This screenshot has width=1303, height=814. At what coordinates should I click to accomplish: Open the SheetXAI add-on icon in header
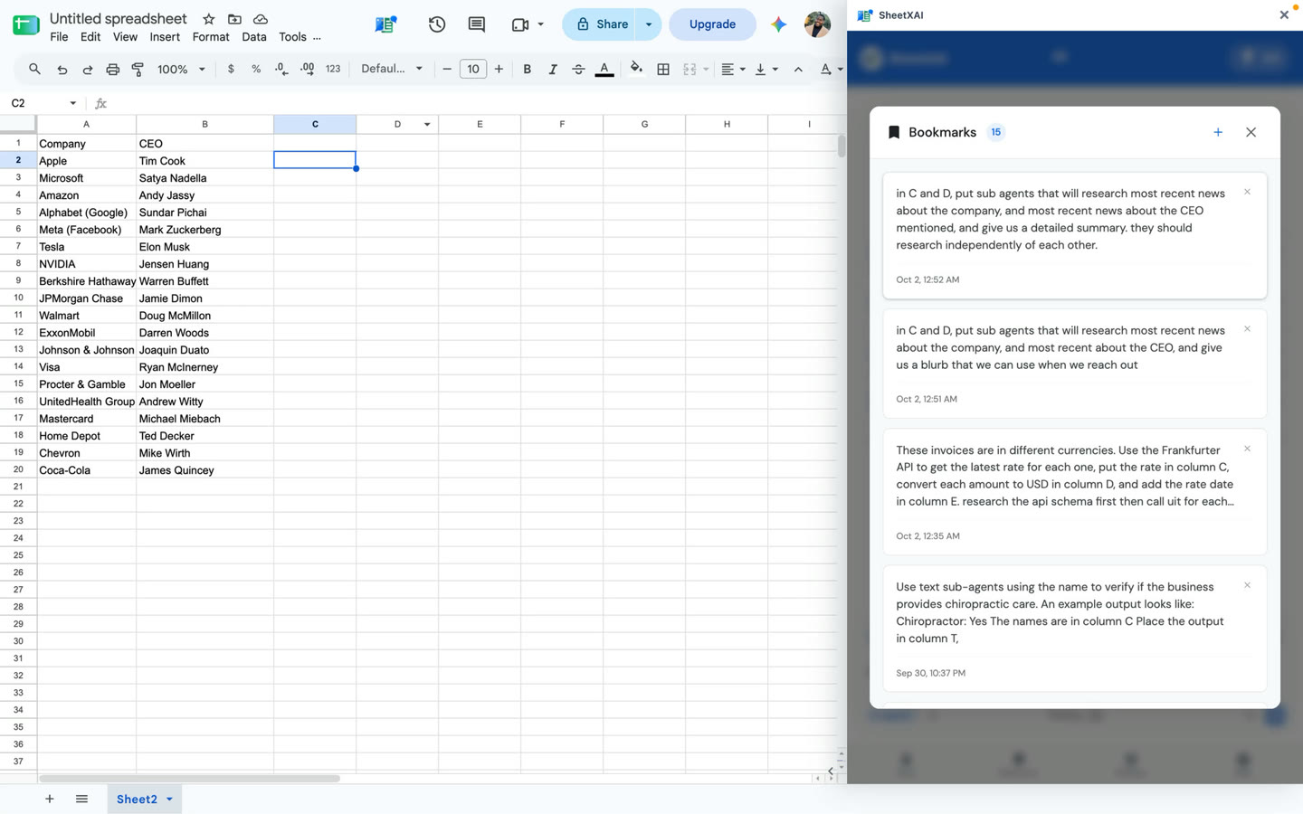coord(385,24)
